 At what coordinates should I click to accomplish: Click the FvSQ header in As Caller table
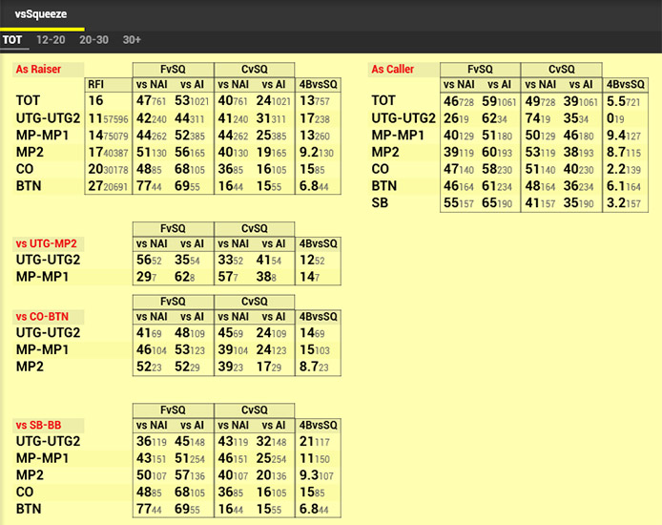(480, 70)
